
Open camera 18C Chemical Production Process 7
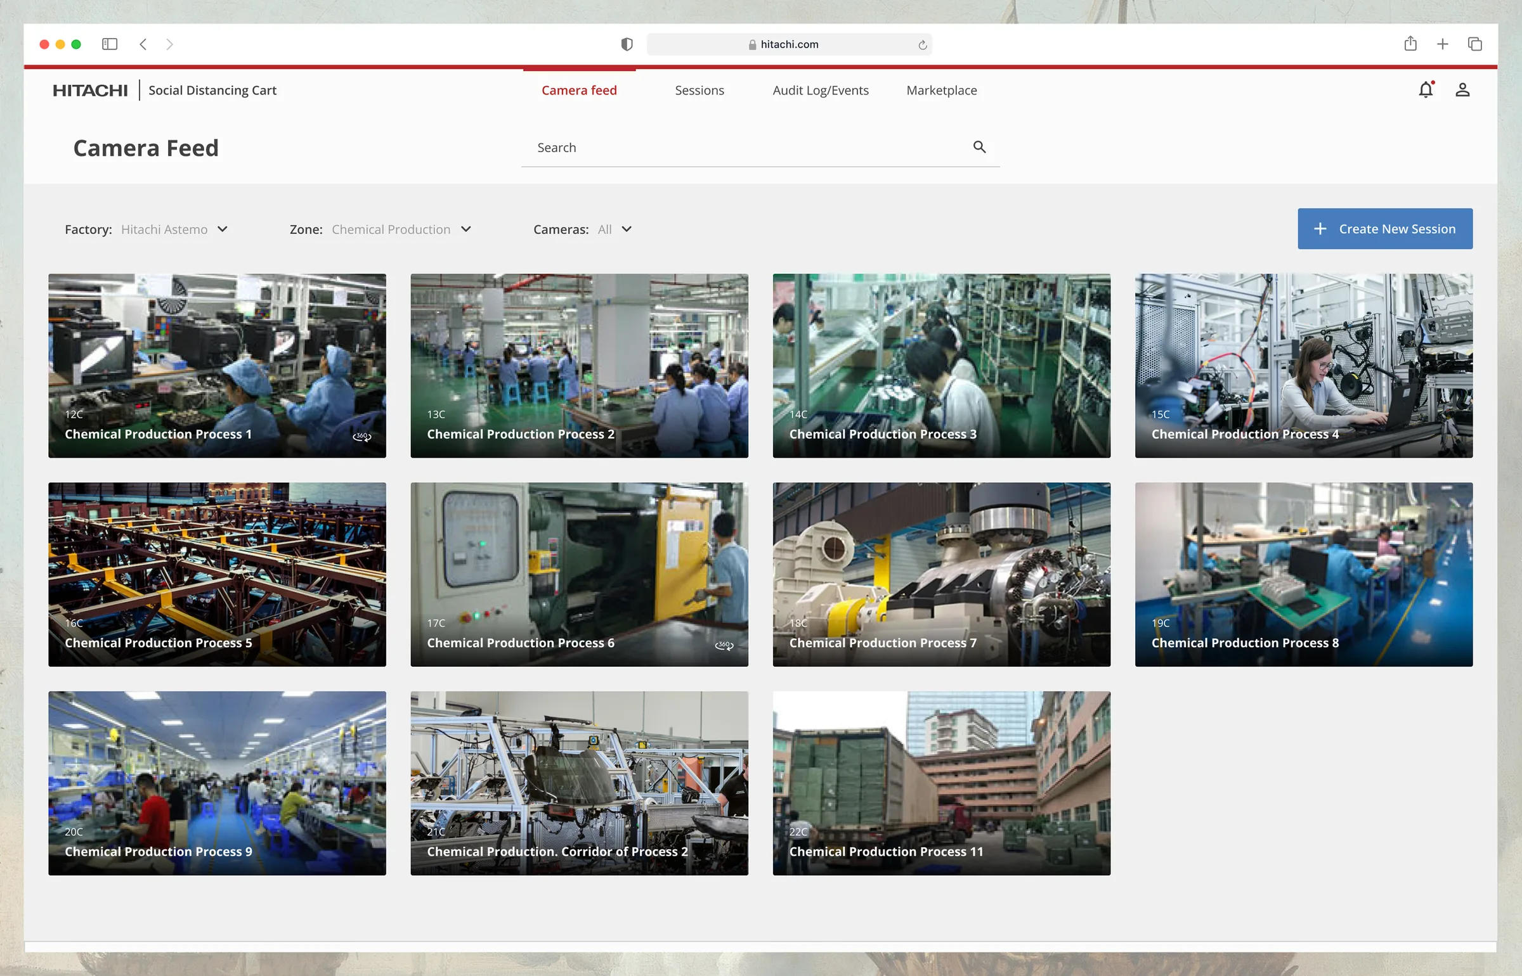click(x=941, y=574)
